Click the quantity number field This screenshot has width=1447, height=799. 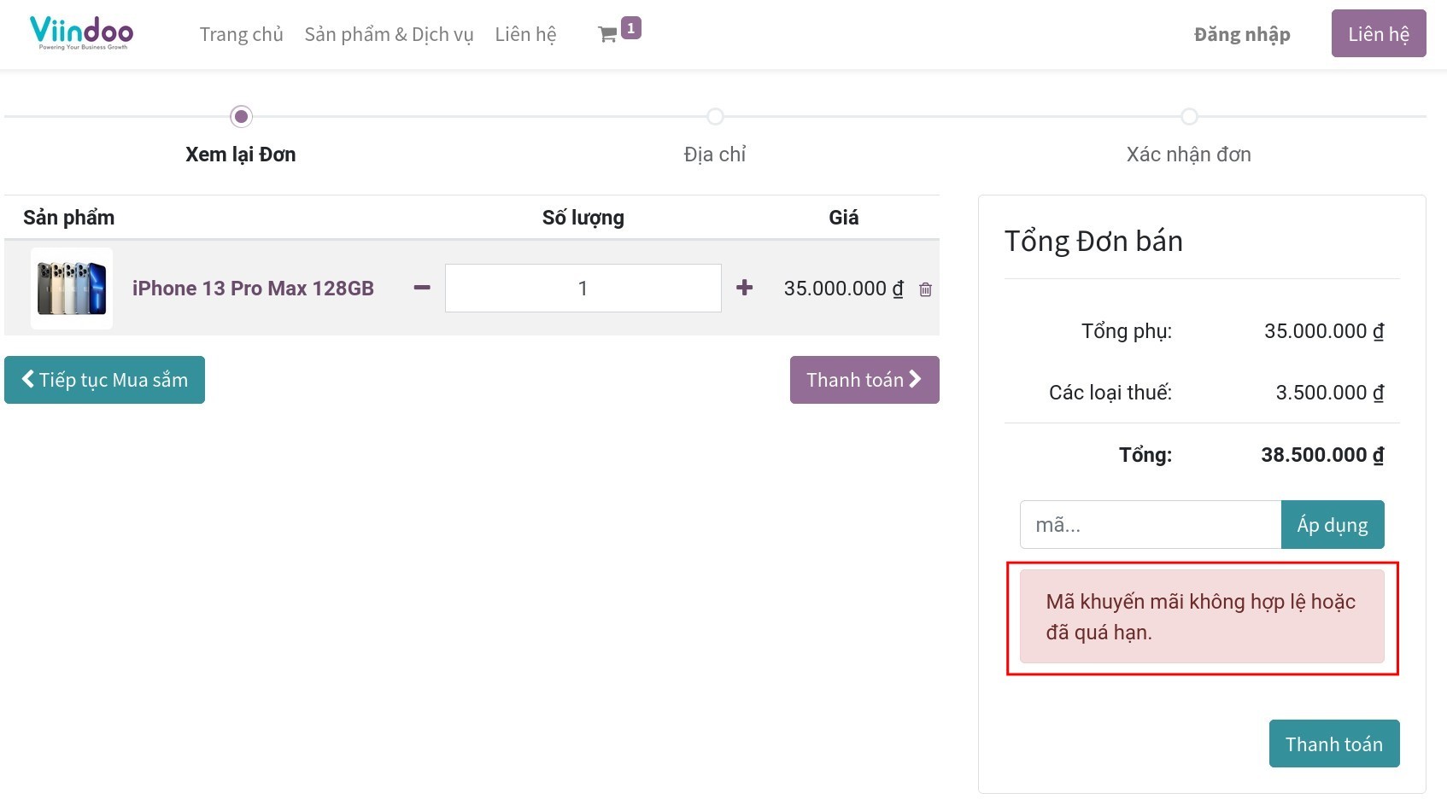583,288
